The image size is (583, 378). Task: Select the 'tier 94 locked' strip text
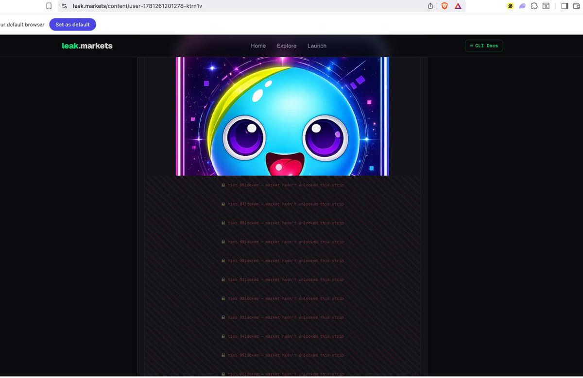click(x=286, y=336)
